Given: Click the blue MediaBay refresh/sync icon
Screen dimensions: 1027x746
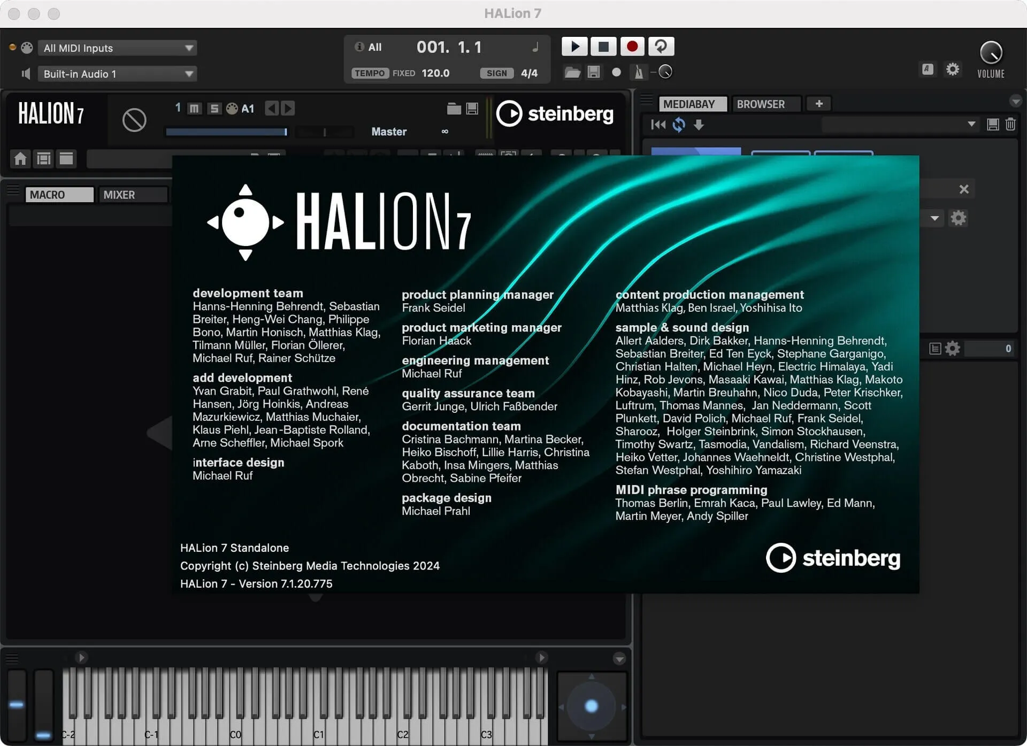Looking at the screenshot, I should tap(679, 125).
